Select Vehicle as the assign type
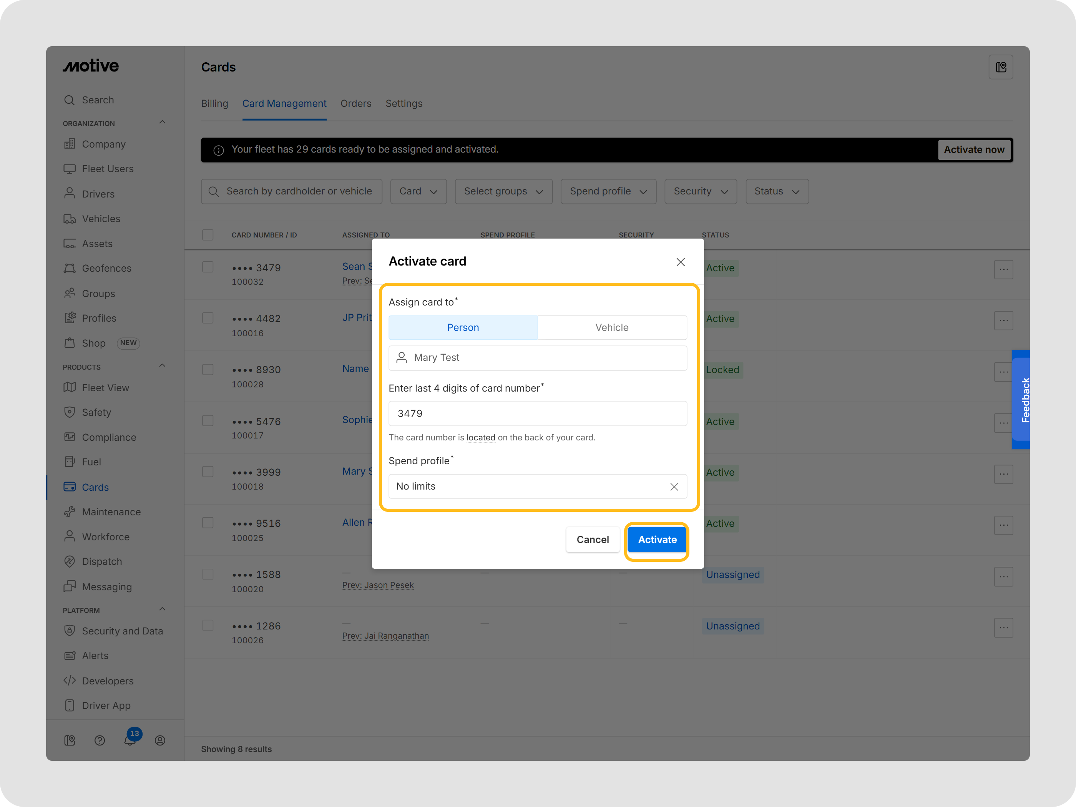The width and height of the screenshot is (1076, 807). (611, 327)
